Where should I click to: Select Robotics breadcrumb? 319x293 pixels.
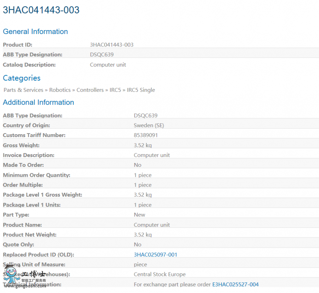pos(60,90)
